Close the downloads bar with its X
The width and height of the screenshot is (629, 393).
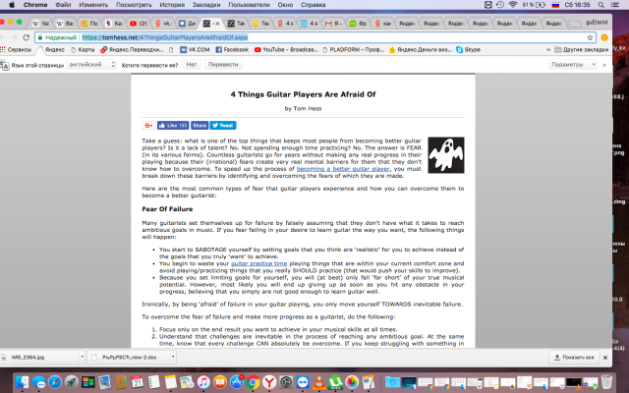tap(605, 358)
